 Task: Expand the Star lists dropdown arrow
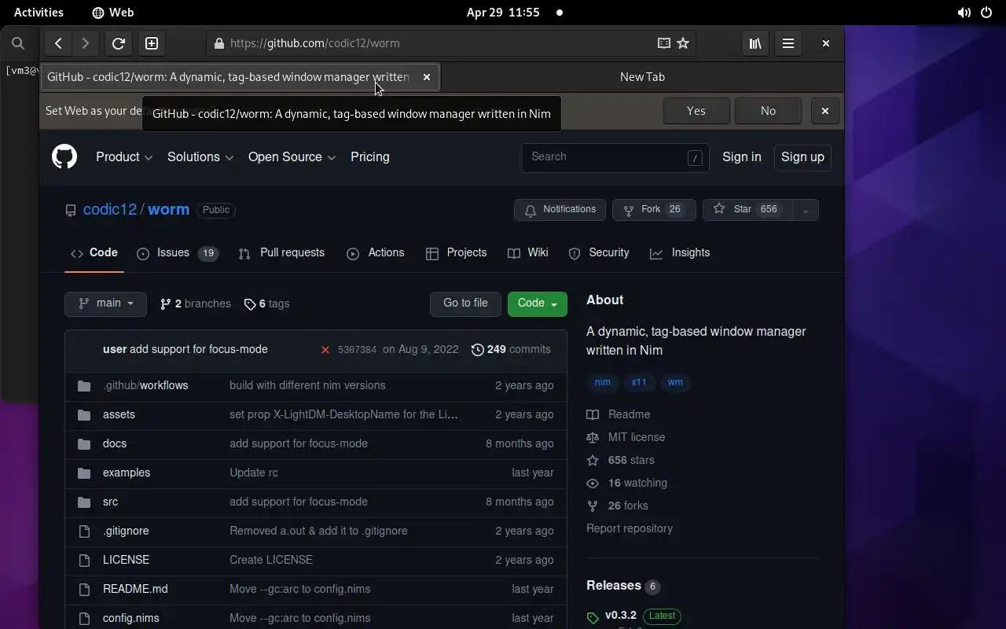(805, 210)
